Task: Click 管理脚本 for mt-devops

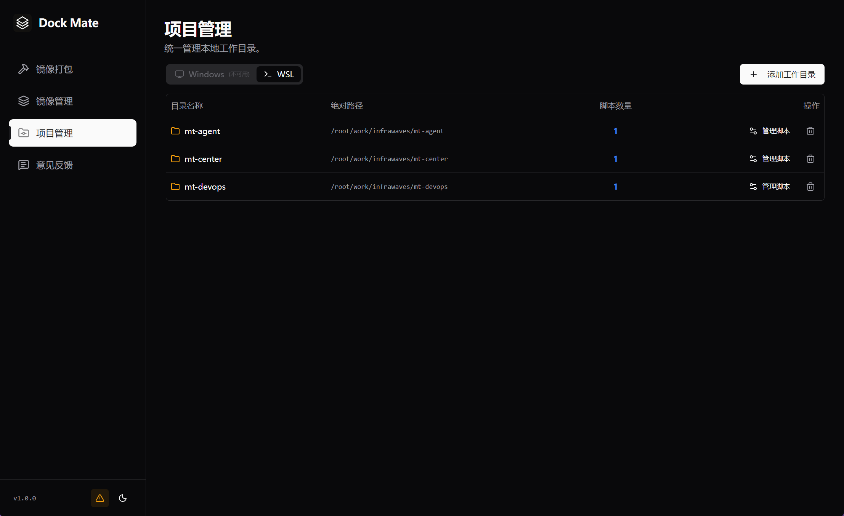Action: pyautogui.click(x=776, y=187)
